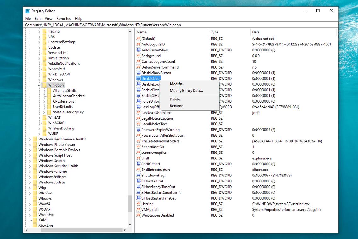Click the string icon beside AutoLogonSID
Viewport: 358px width, 239px height.
coord(138,44)
